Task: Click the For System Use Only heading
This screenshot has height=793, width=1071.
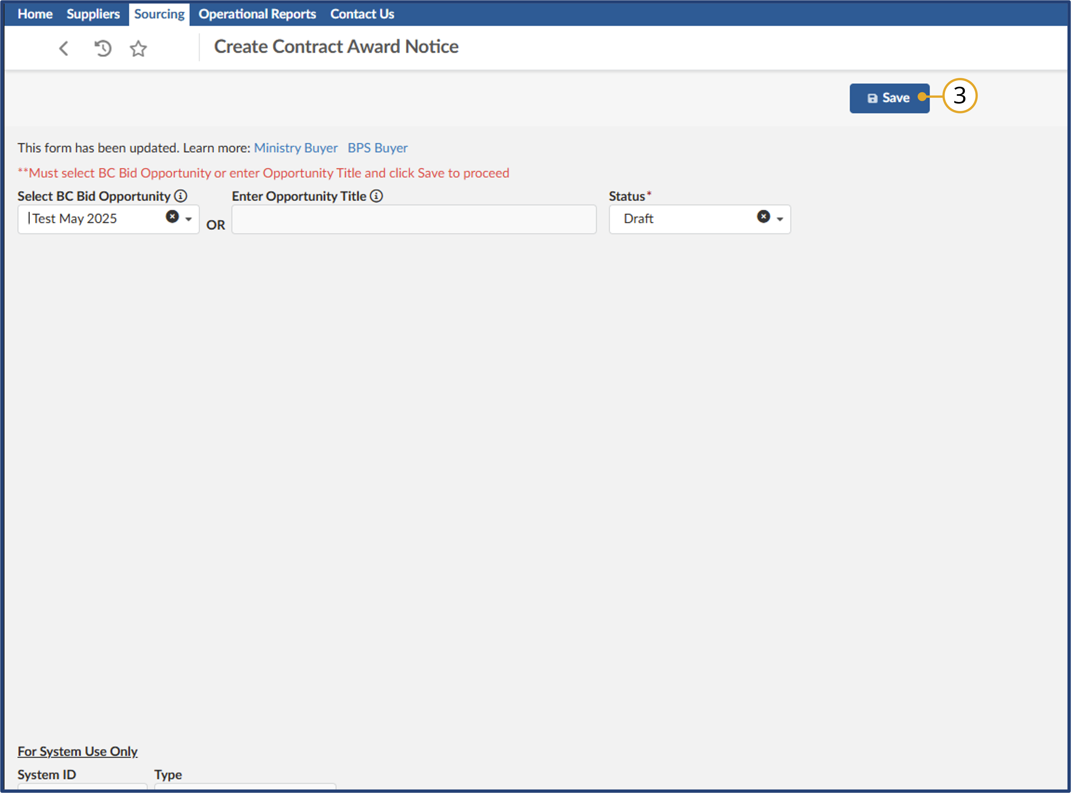Action: click(x=77, y=751)
